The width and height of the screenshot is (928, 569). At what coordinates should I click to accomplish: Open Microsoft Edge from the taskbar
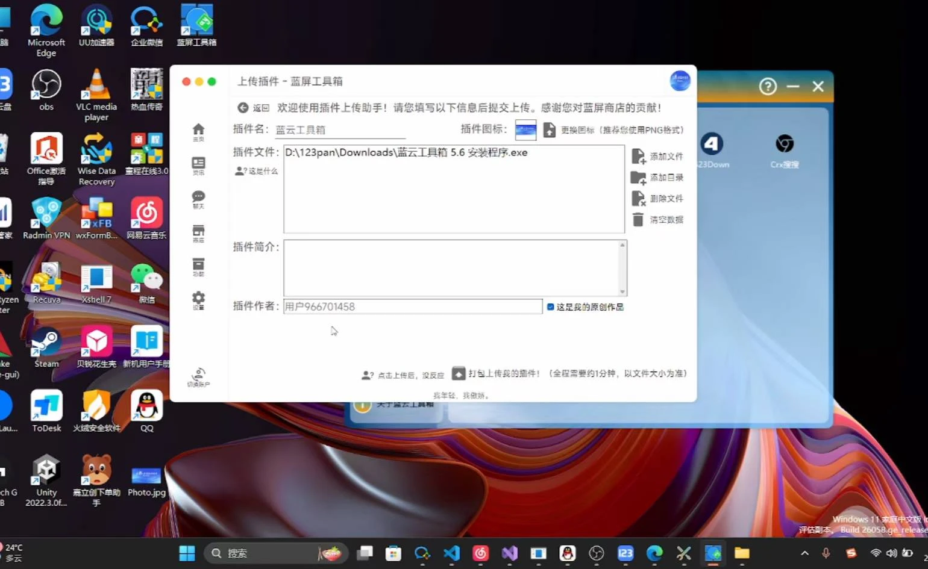point(654,553)
